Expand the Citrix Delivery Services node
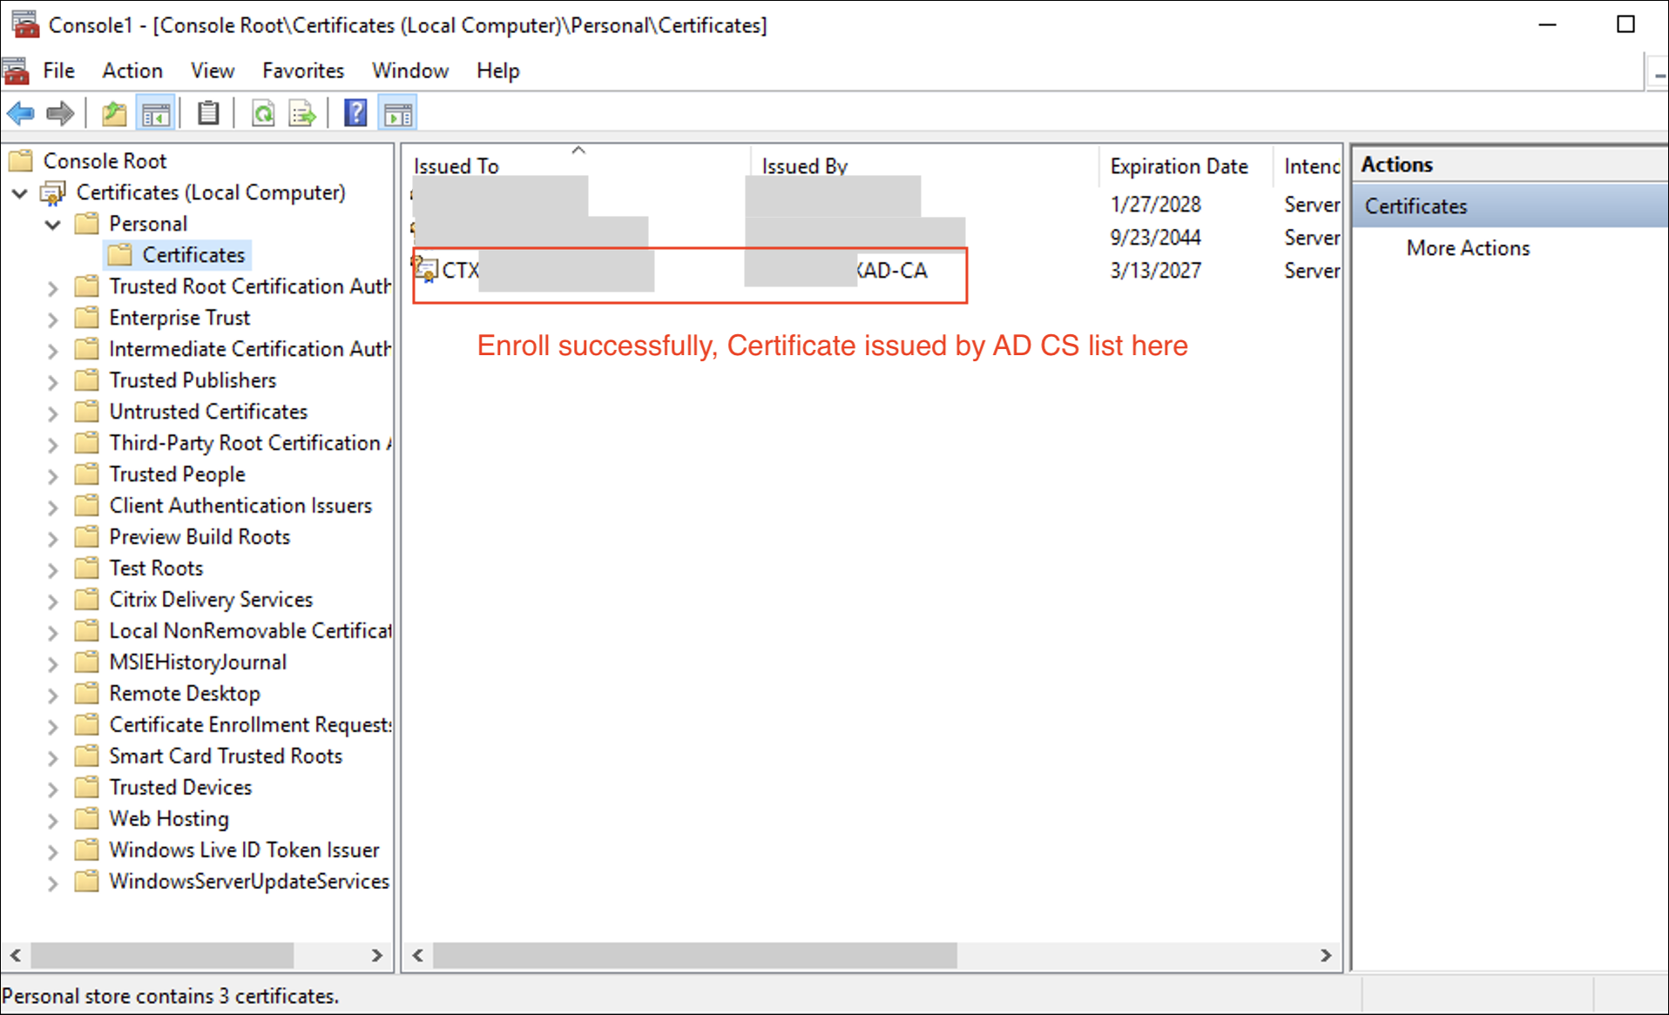This screenshot has width=1669, height=1015. click(53, 601)
